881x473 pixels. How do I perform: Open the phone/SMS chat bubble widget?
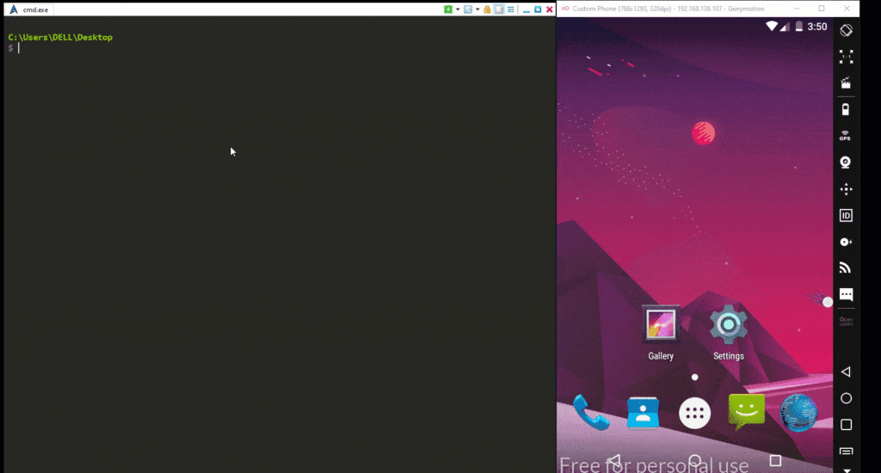(x=847, y=294)
